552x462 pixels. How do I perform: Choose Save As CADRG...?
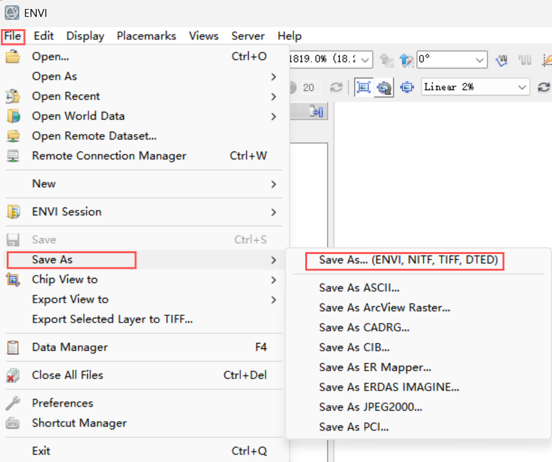(418, 328)
